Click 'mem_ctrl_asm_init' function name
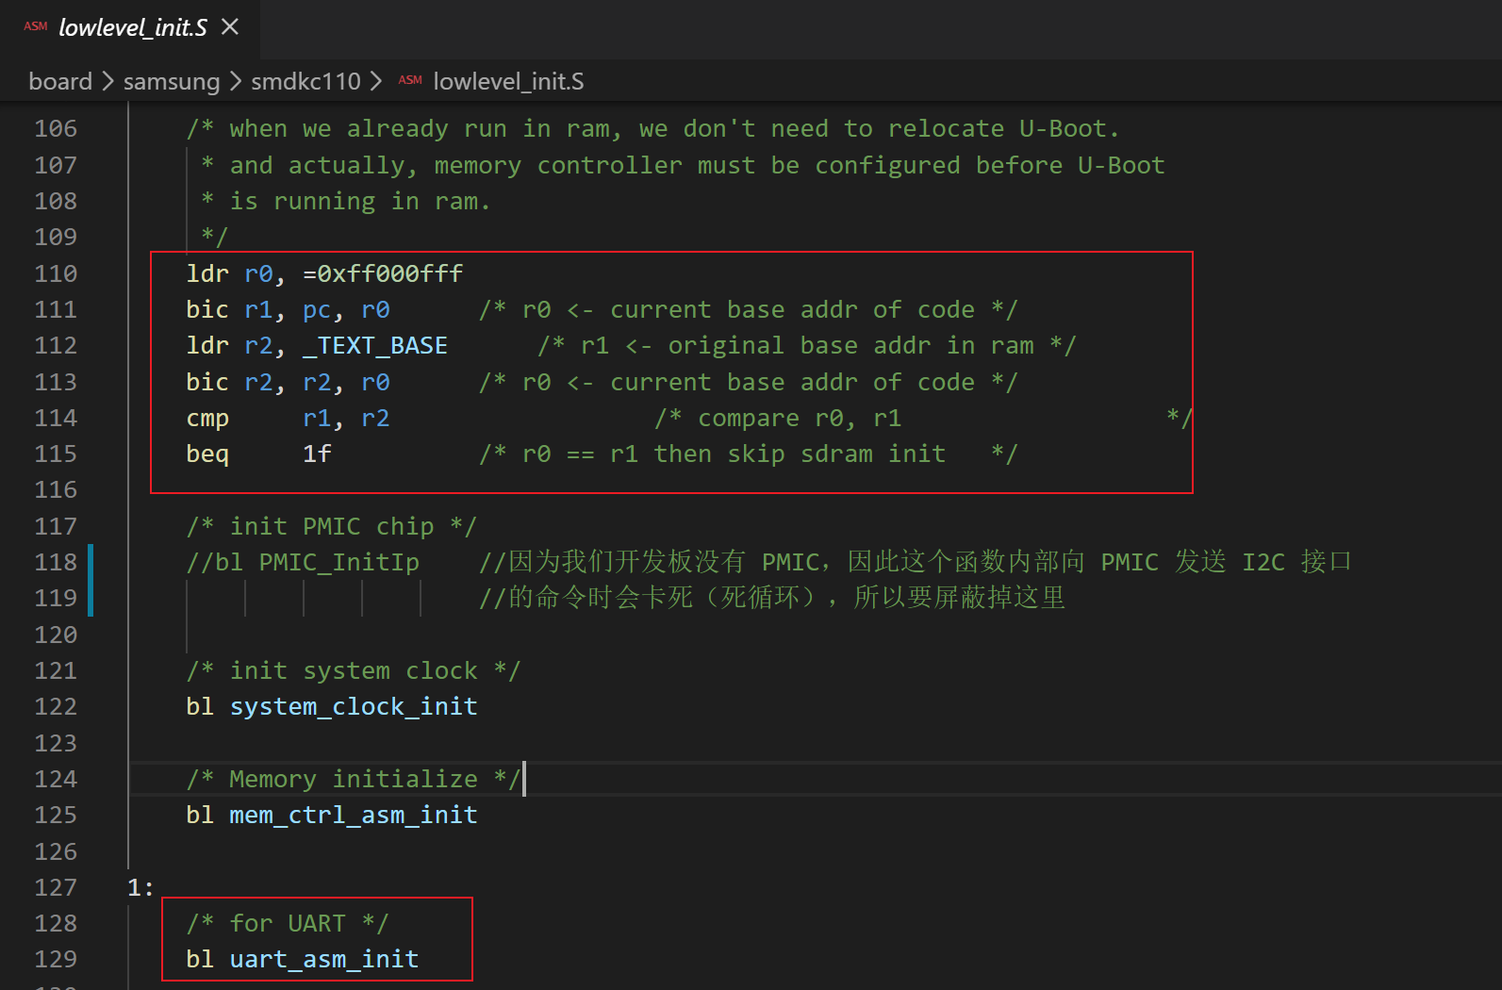The image size is (1502, 990). [354, 816]
